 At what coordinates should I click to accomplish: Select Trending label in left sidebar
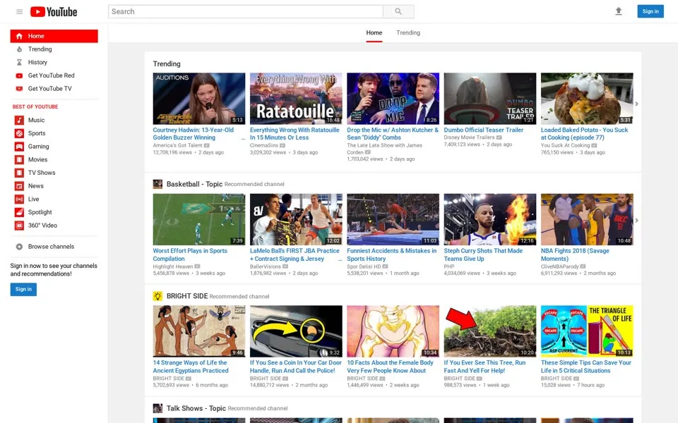[40, 49]
